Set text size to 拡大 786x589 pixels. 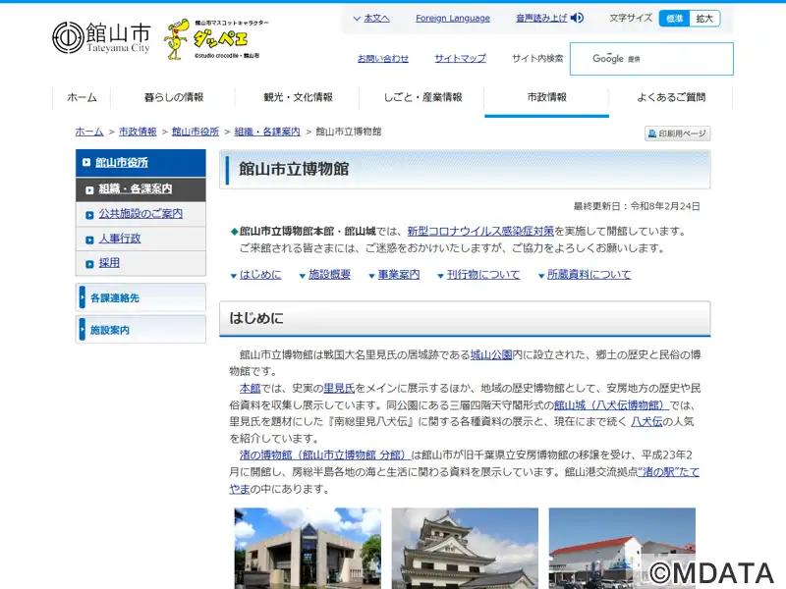[x=704, y=18]
